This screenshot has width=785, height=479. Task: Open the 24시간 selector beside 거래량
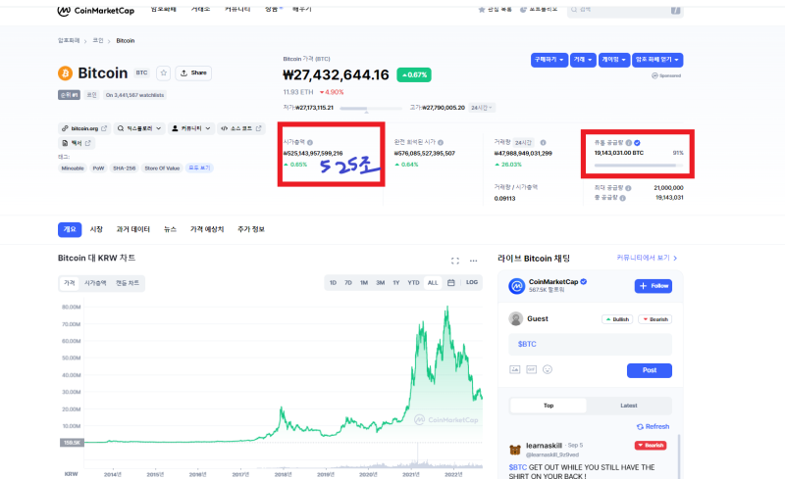pyautogui.click(x=524, y=142)
